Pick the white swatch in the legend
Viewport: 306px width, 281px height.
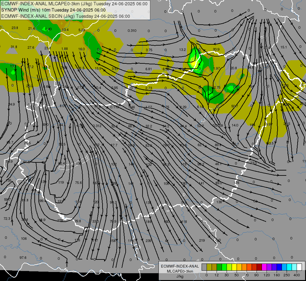(299, 267)
